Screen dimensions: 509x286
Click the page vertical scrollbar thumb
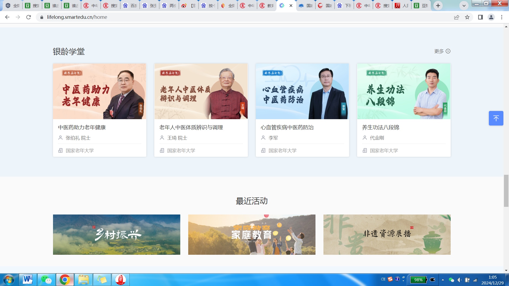pos(506,191)
